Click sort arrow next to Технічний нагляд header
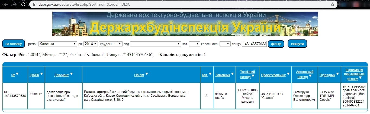The height and width of the screenshot is (114, 370). pyautogui.click(x=253, y=76)
